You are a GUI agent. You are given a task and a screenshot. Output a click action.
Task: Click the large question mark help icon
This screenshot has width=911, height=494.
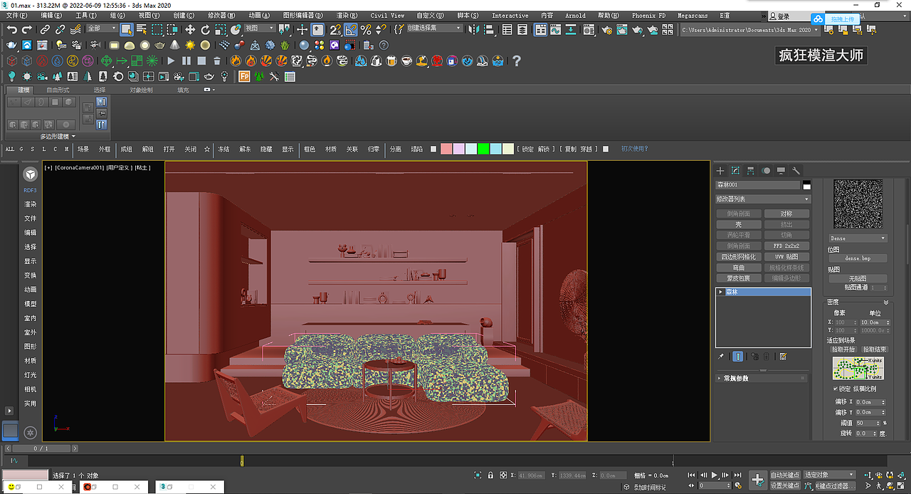[x=517, y=61]
